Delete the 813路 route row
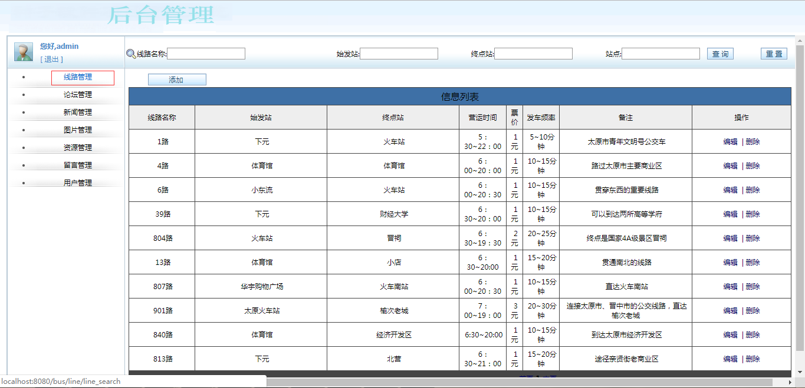The image size is (805, 388). click(x=753, y=359)
